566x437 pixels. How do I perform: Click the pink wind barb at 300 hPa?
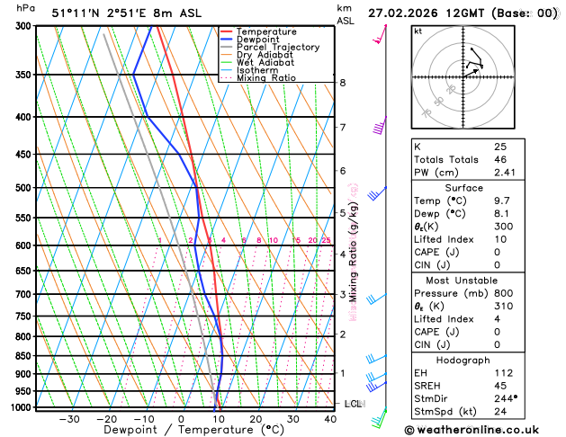click(x=380, y=34)
